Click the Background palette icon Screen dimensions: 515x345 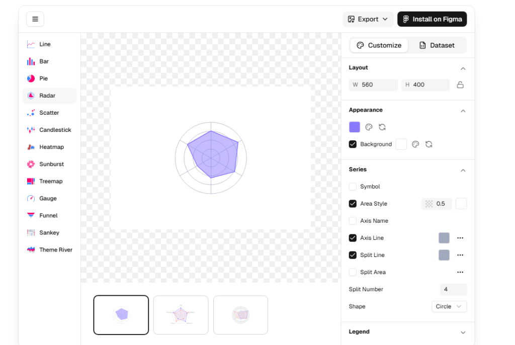pyautogui.click(x=415, y=144)
